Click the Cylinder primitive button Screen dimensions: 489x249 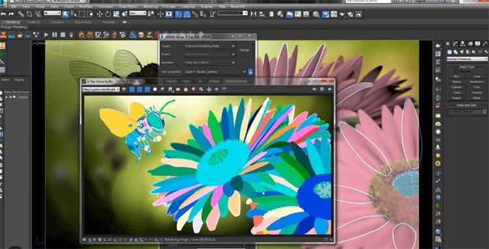(456, 87)
